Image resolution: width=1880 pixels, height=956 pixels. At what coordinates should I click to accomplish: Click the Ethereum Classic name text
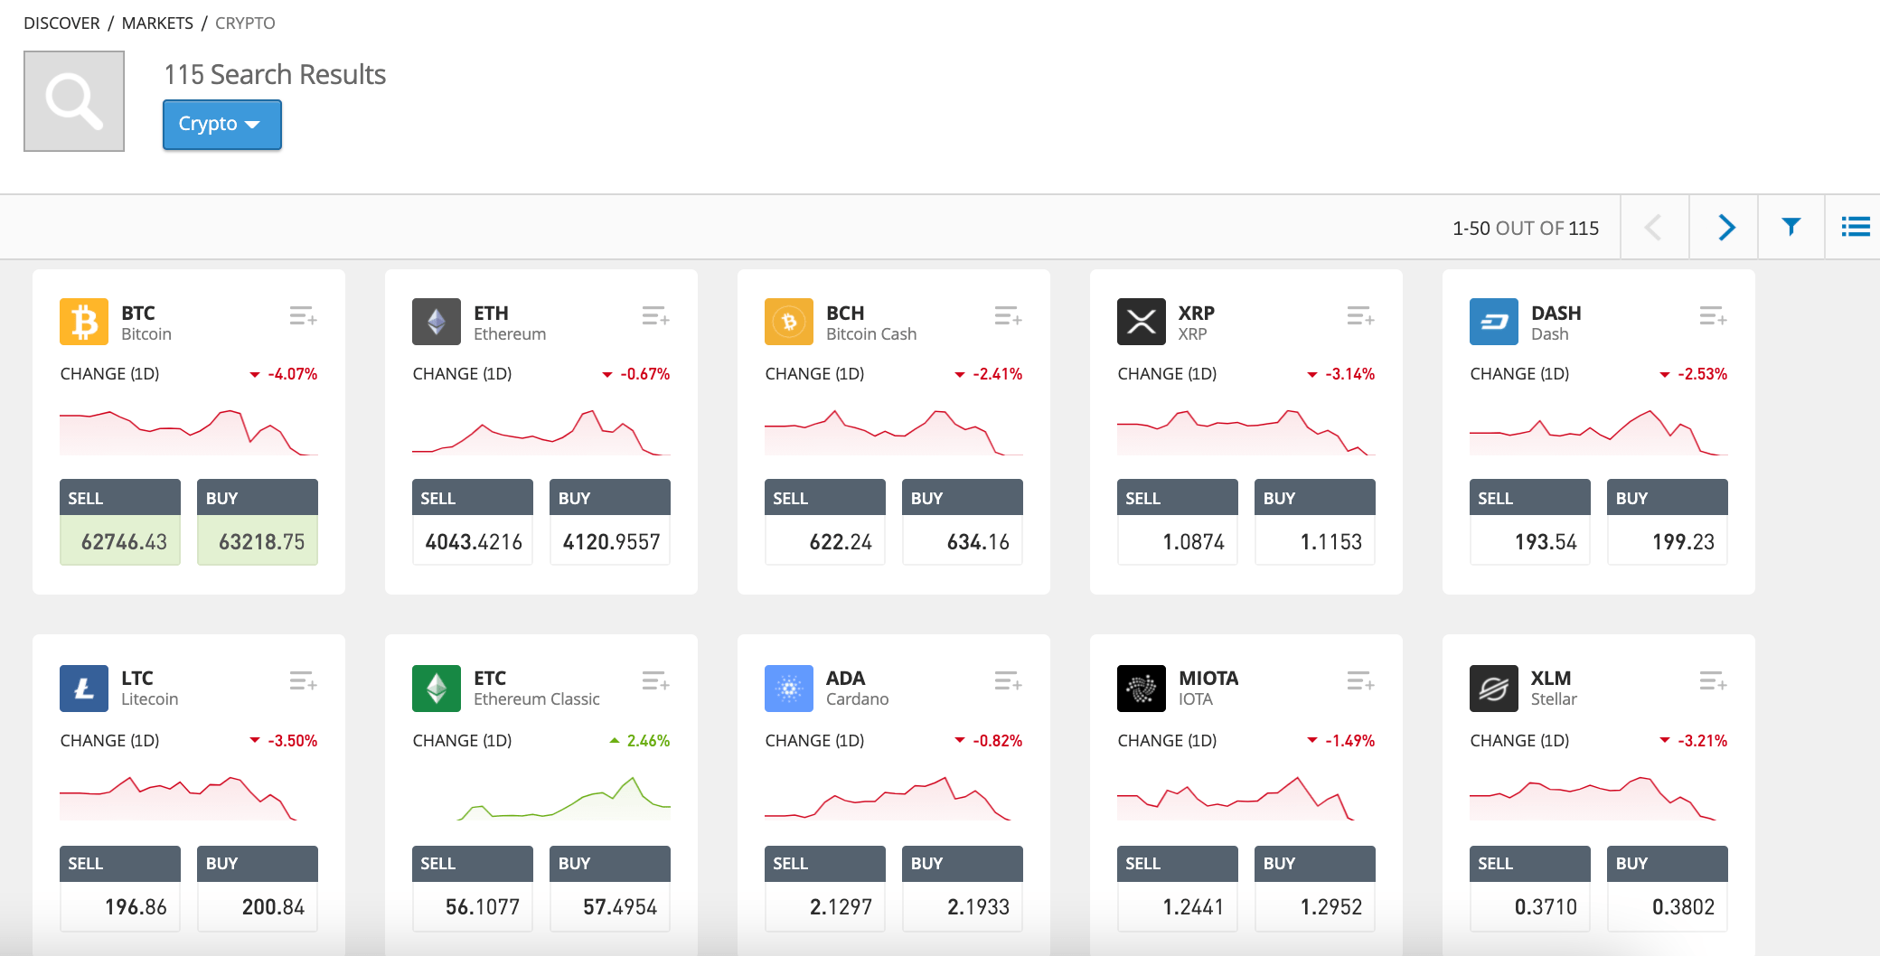point(537,699)
